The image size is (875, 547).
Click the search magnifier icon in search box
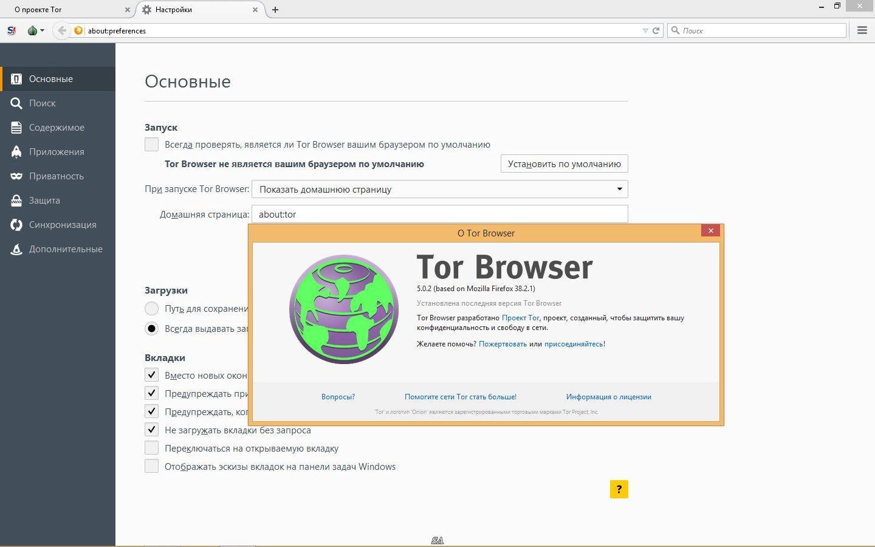675,30
